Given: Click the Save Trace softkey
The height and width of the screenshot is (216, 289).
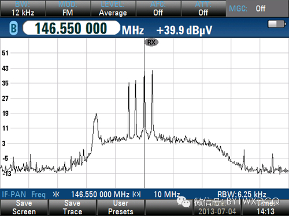Looking at the screenshot, I should [72, 207].
